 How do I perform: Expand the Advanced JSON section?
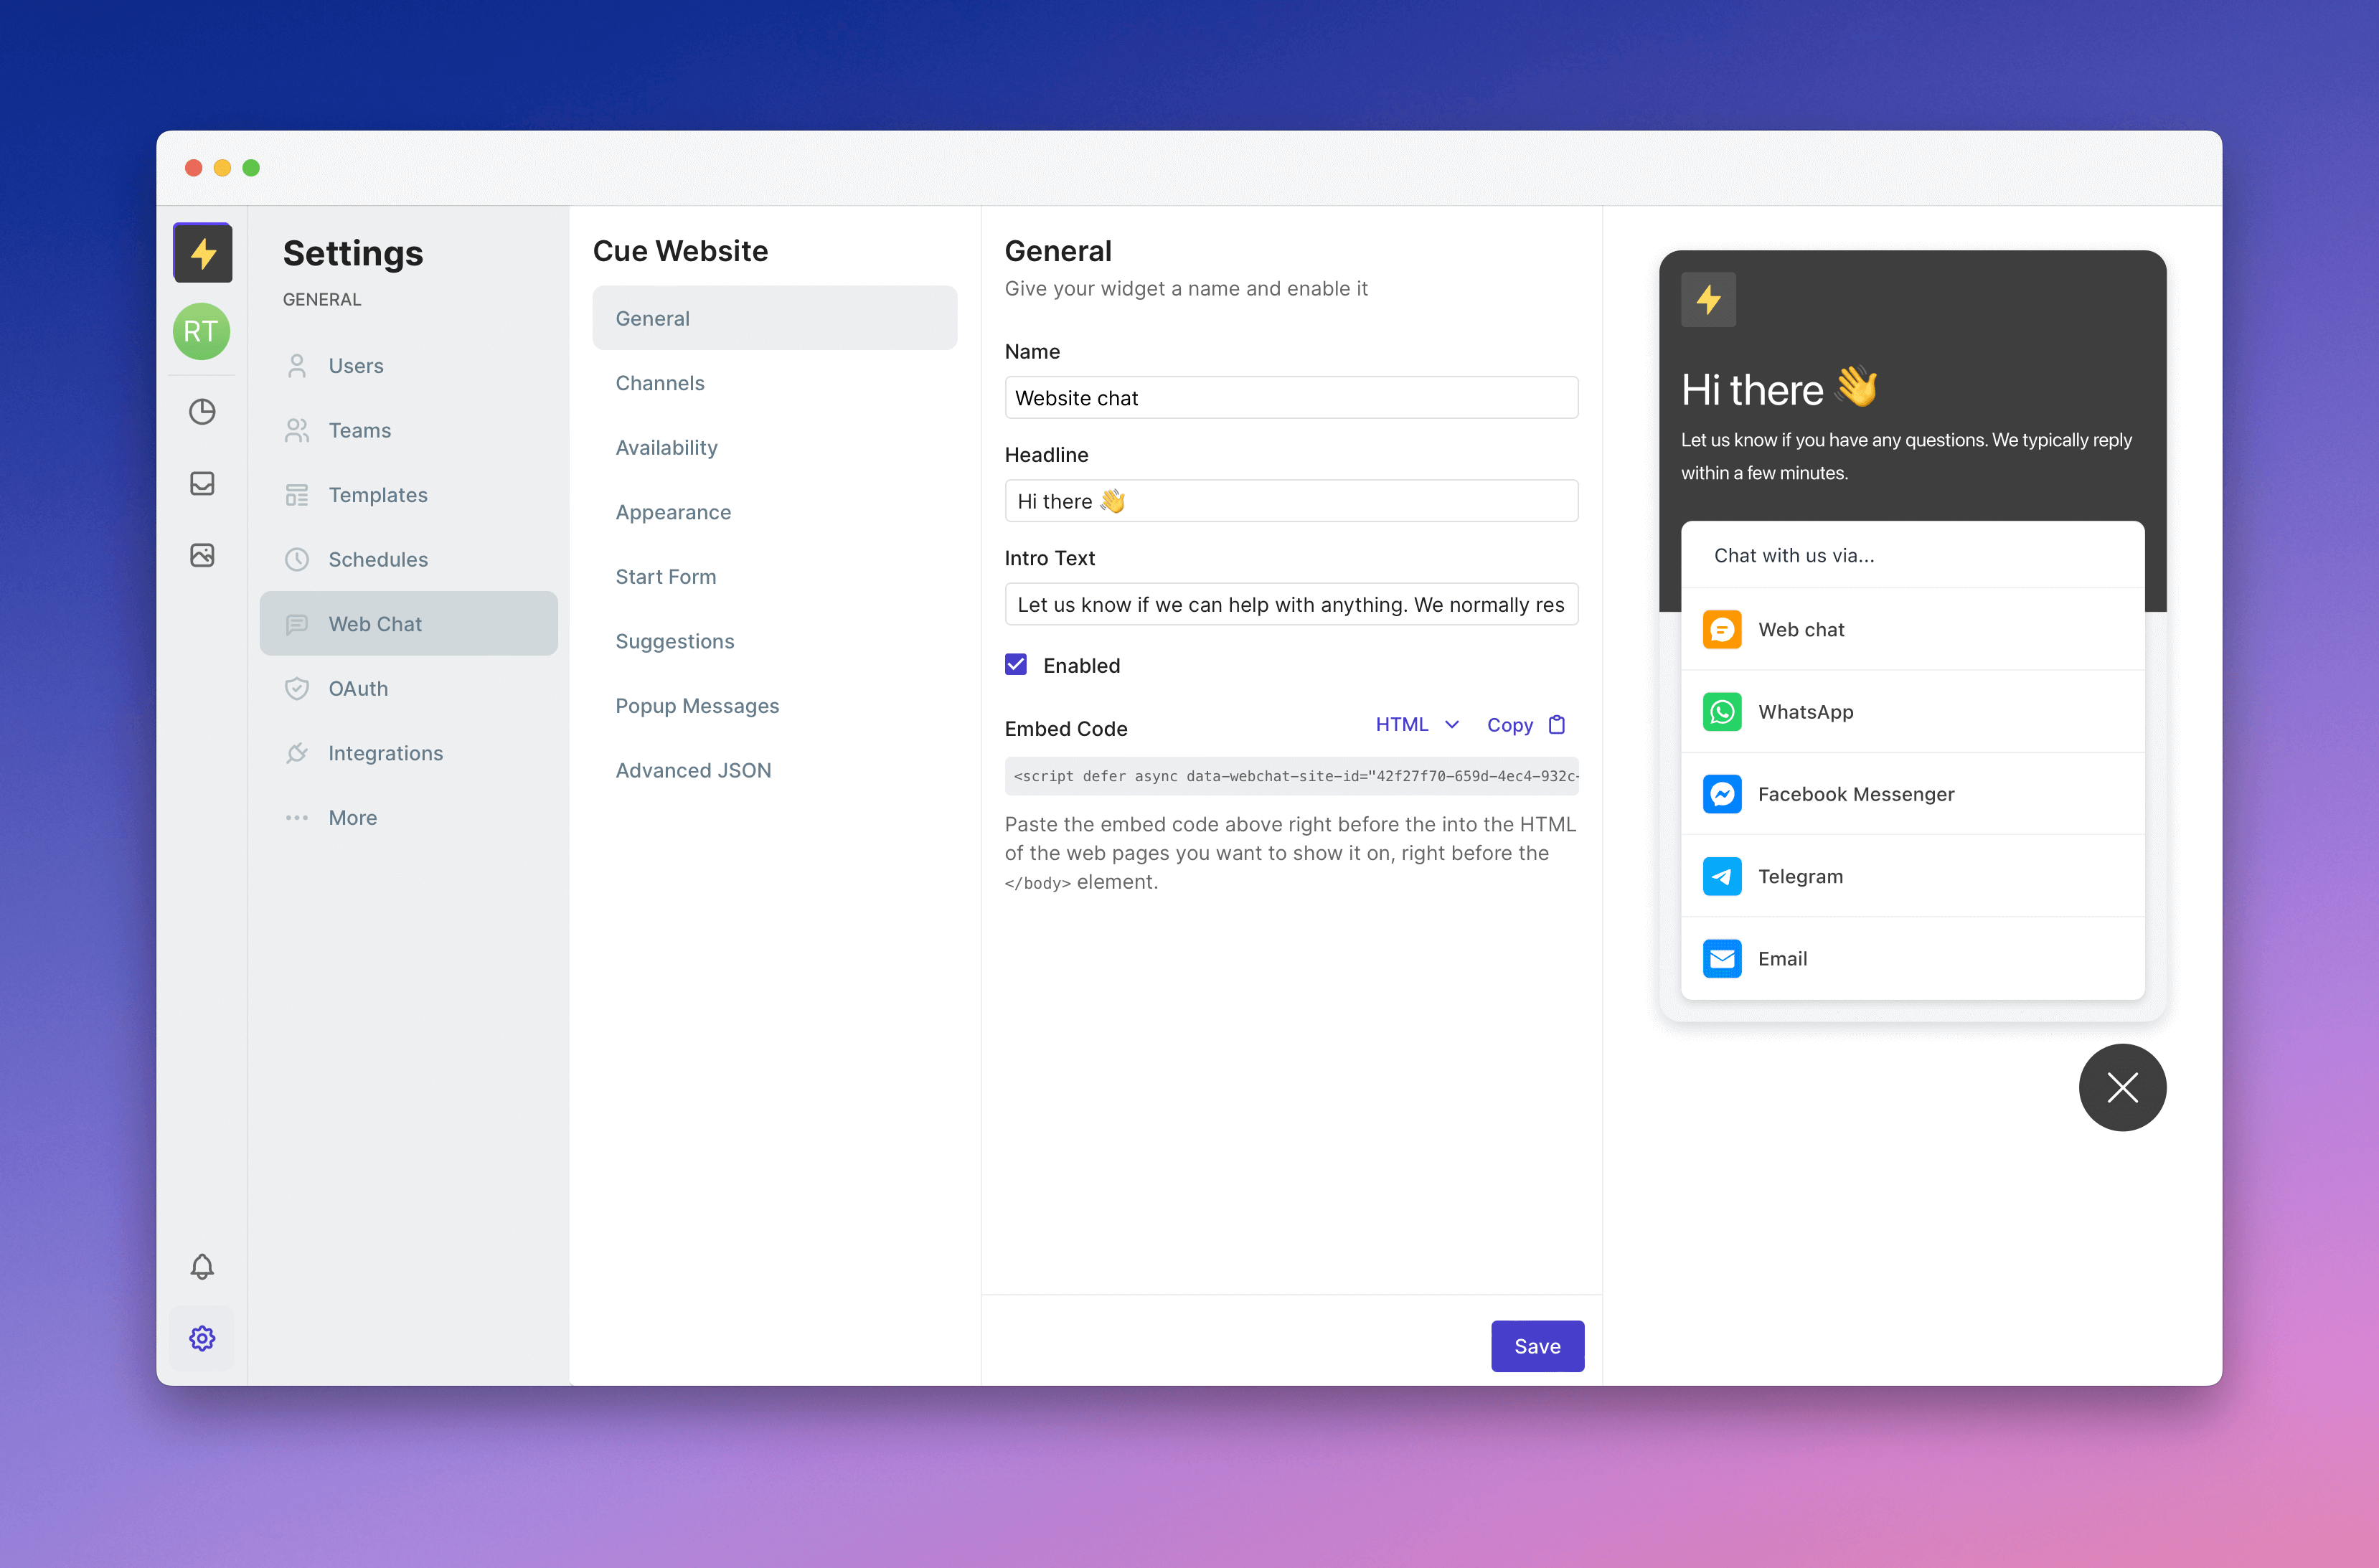click(x=692, y=768)
